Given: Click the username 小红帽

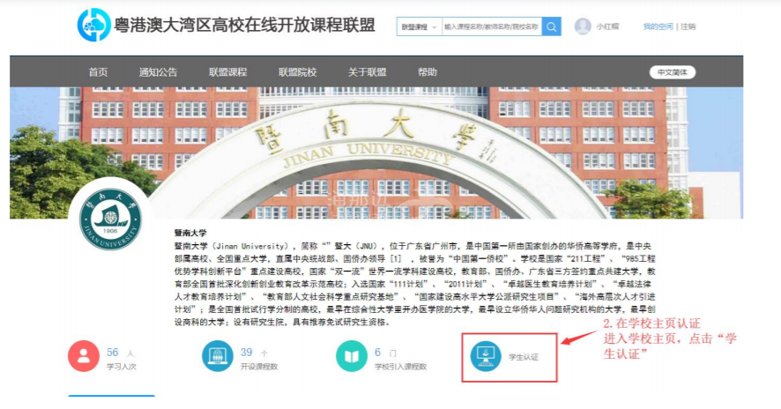Looking at the screenshot, I should pyautogui.click(x=607, y=26).
